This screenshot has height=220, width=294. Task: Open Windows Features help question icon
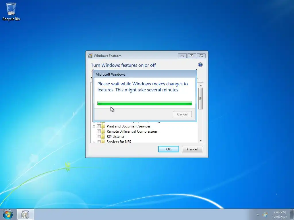[x=200, y=65]
